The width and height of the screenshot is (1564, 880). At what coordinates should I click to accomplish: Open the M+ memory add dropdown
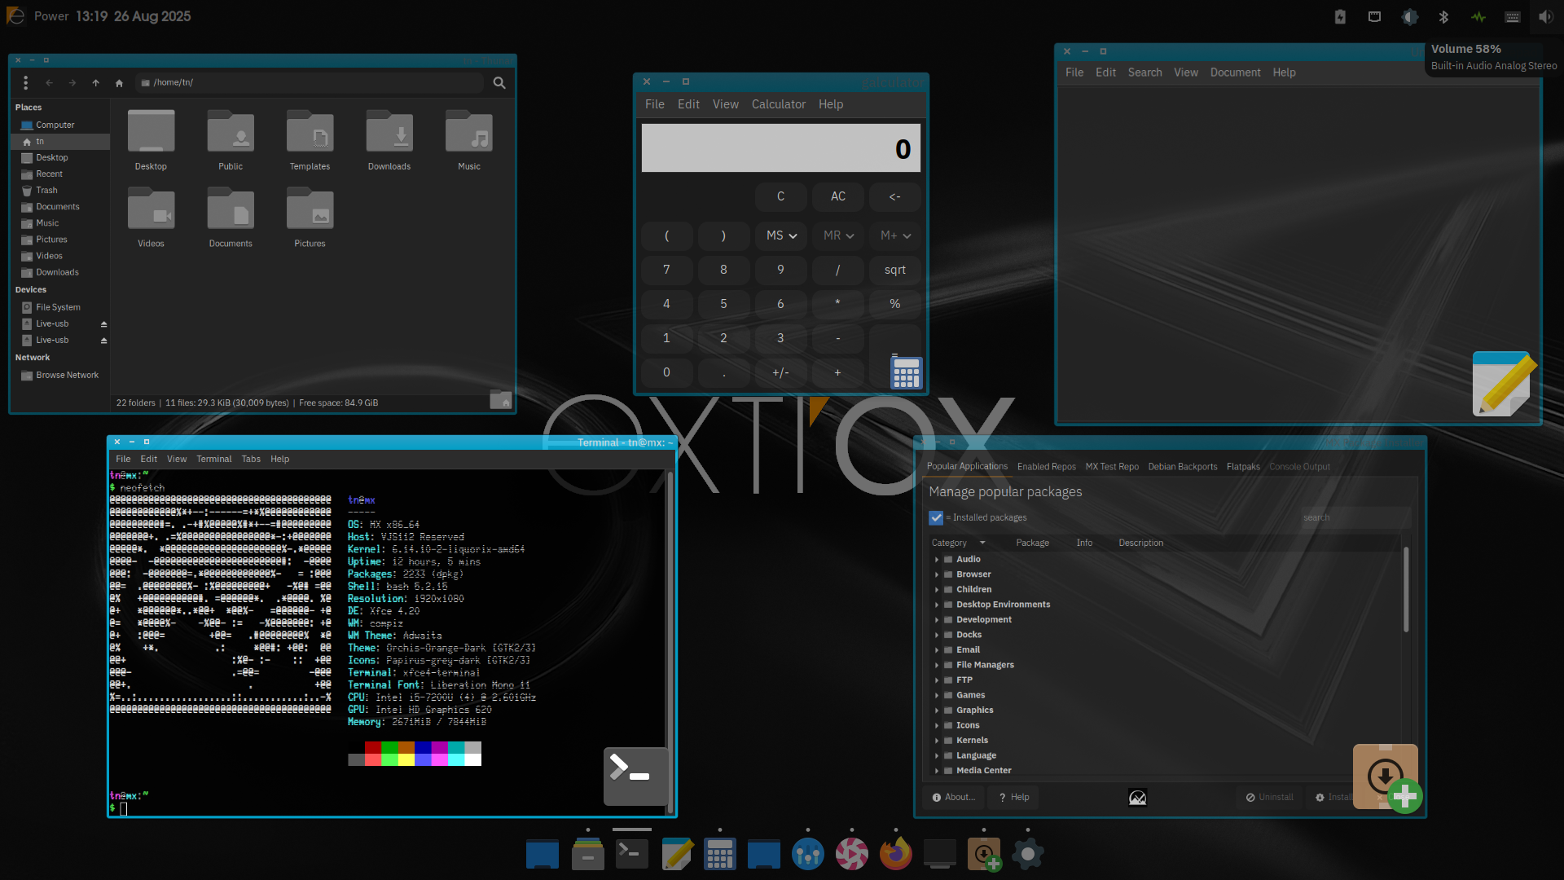click(895, 235)
